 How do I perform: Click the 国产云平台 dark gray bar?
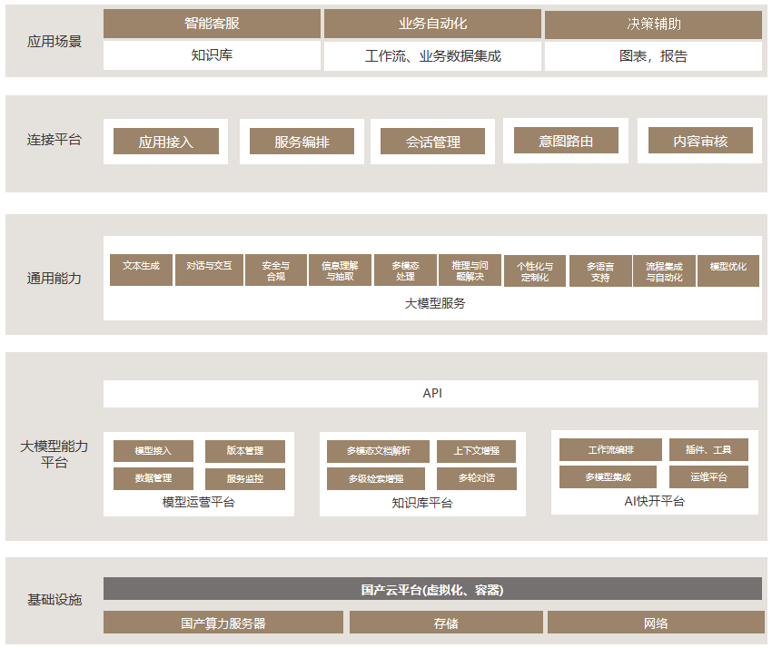pyautogui.click(x=432, y=589)
